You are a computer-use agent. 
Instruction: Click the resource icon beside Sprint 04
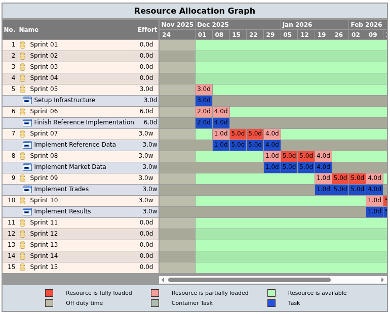(x=22, y=78)
